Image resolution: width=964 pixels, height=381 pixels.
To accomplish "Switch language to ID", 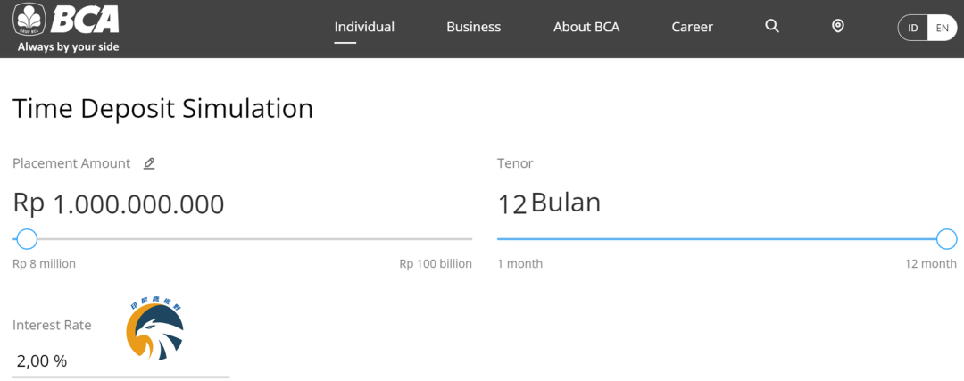I will (x=913, y=28).
